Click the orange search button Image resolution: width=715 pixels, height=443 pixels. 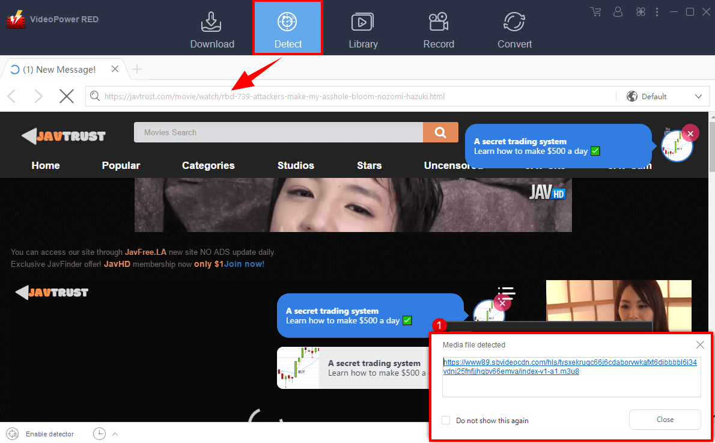click(x=440, y=132)
